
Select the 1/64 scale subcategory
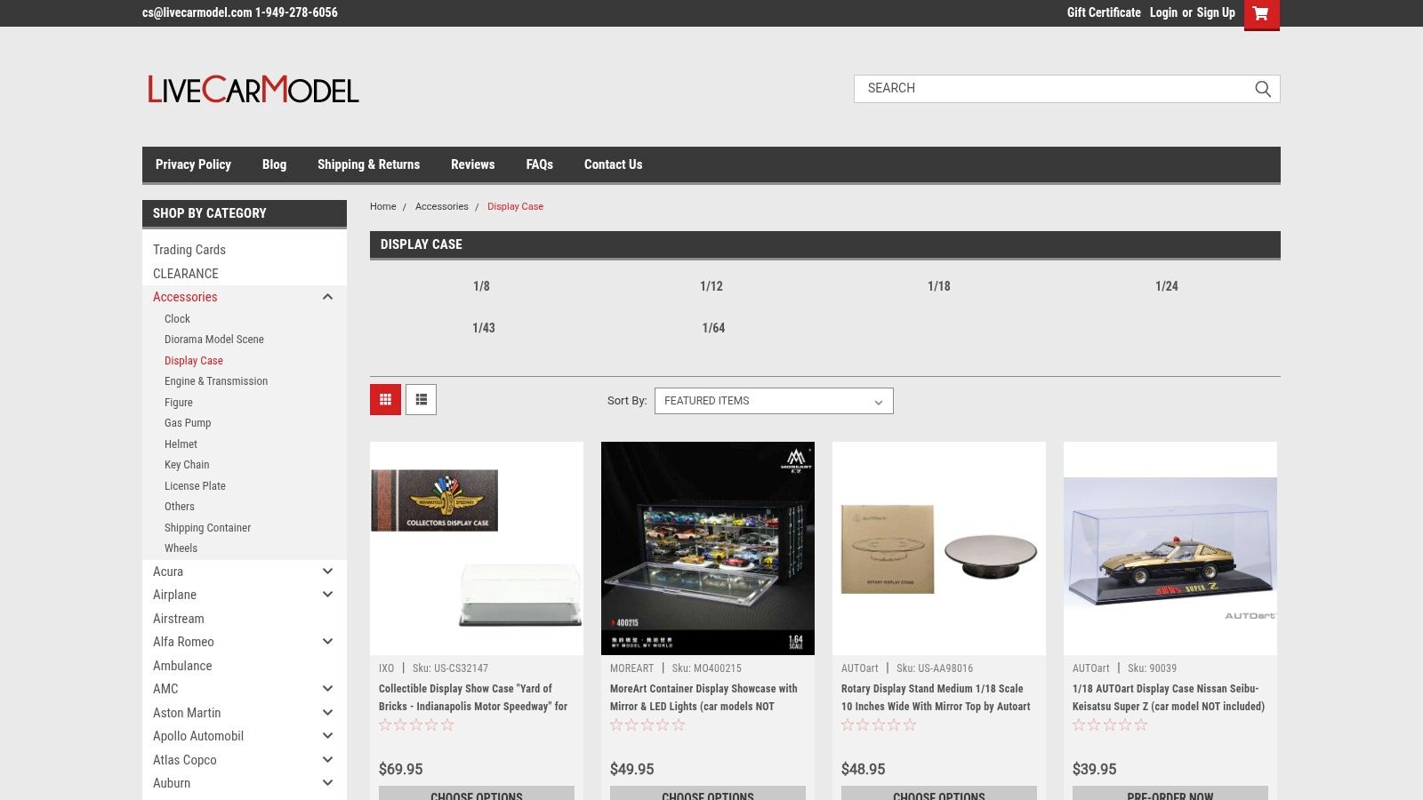pyautogui.click(x=713, y=328)
